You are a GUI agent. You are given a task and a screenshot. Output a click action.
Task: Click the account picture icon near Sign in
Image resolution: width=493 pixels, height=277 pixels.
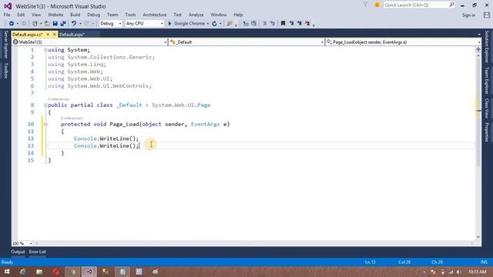(x=487, y=15)
